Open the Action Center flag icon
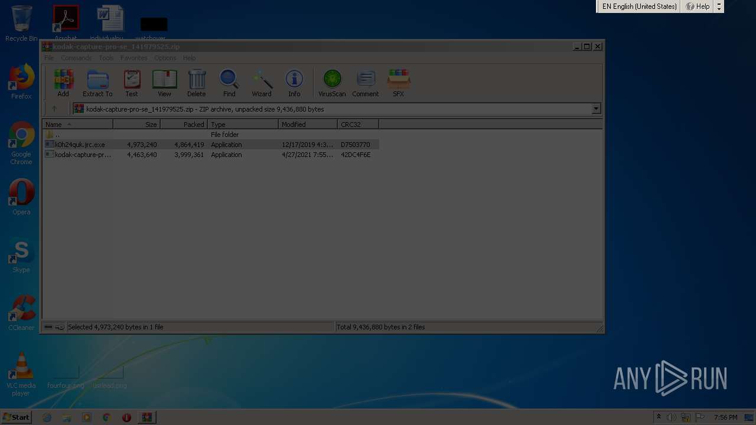 tap(700, 417)
